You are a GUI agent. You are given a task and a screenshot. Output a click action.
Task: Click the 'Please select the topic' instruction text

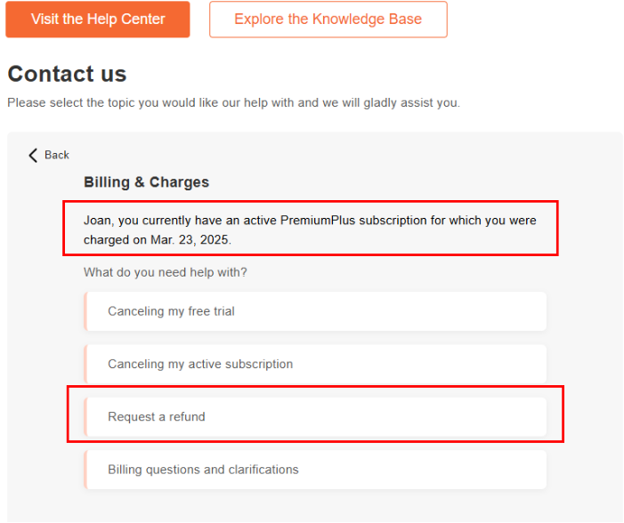click(x=233, y=103)
